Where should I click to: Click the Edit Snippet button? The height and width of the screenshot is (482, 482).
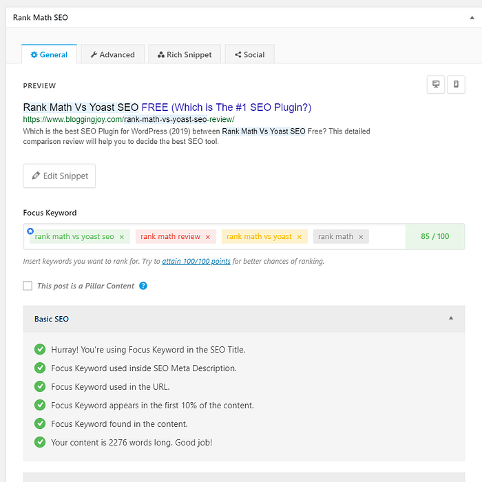pyautogui.click(x=59, y=176)
